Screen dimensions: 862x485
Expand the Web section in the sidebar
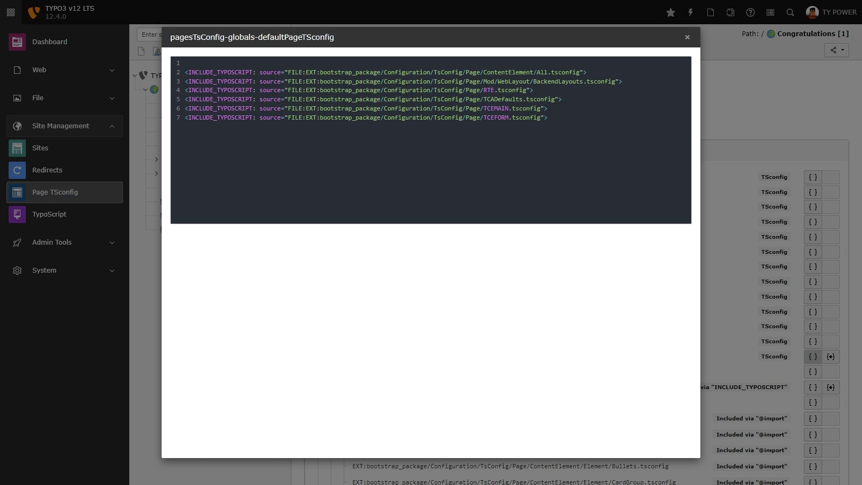coord(65,70)
